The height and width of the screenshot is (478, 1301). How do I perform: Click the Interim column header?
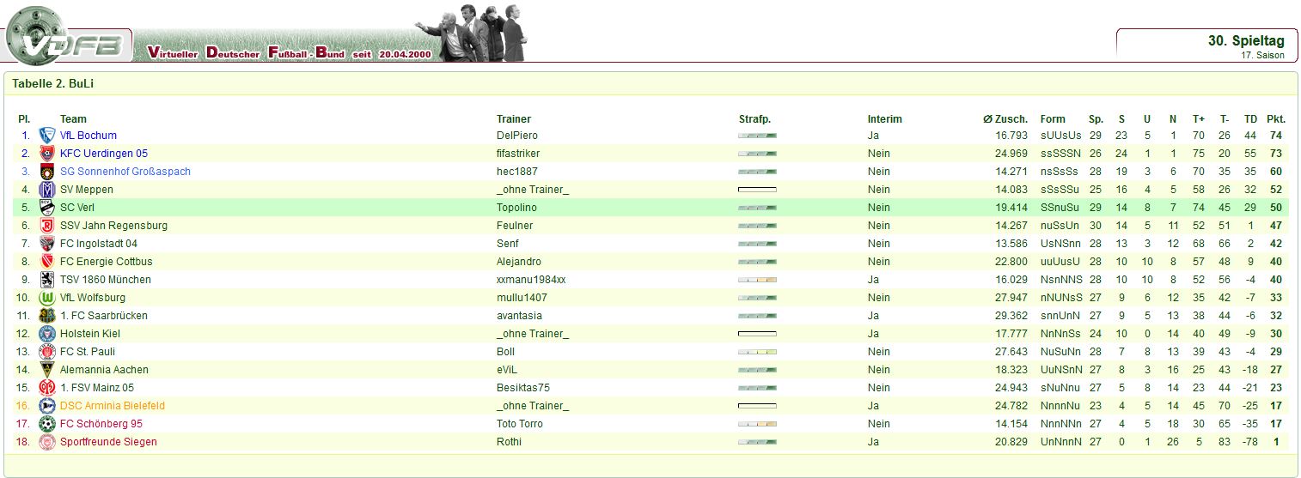pyautogui.click(x=885, y=119)
